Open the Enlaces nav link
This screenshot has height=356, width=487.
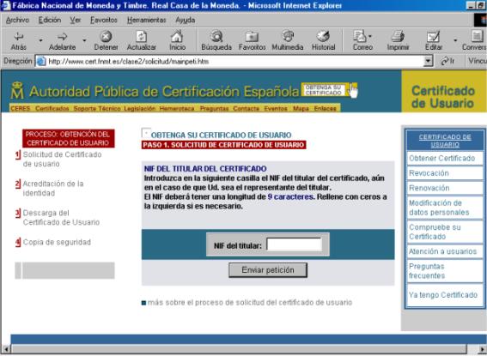click(x=326, y=109)
